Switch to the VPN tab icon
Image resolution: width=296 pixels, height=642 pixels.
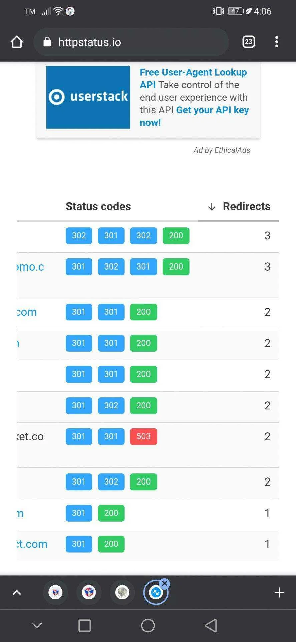pyautogui.click(x=122, y=593)
